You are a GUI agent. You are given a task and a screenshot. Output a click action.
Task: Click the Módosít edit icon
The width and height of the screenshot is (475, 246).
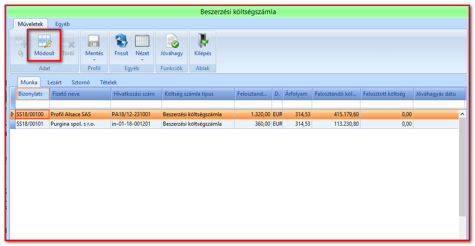44,41
